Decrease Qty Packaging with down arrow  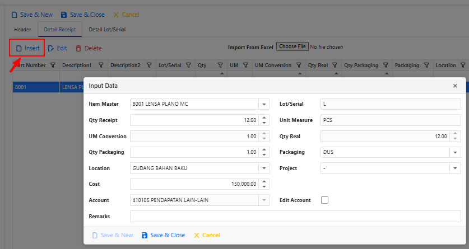coord(264,154)
